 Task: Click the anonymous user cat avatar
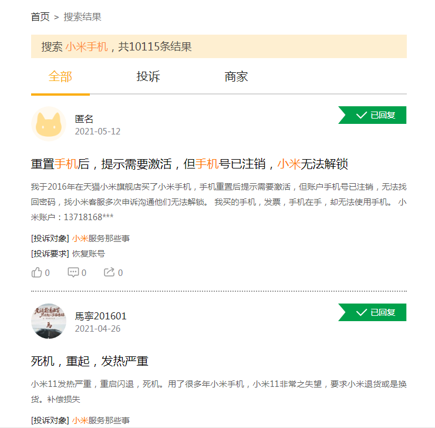(x=48, y=124)
